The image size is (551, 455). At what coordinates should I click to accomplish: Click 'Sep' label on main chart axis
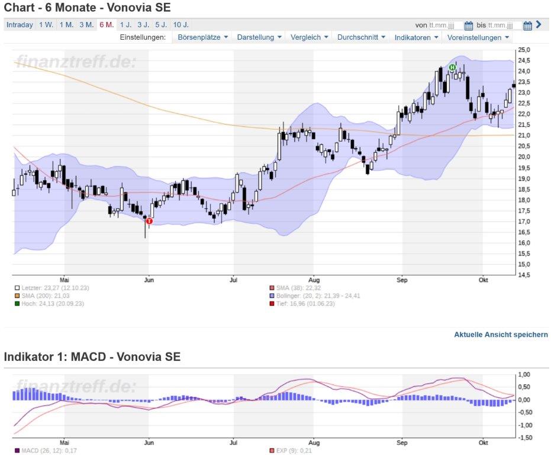coord(402,280)
